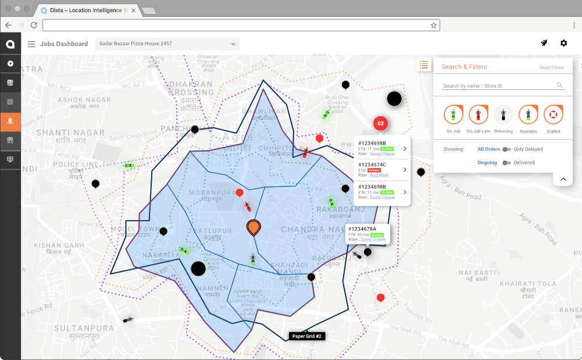Select the black pin near Model Town
Screen dimensions: 582x360
coord(163,232)
